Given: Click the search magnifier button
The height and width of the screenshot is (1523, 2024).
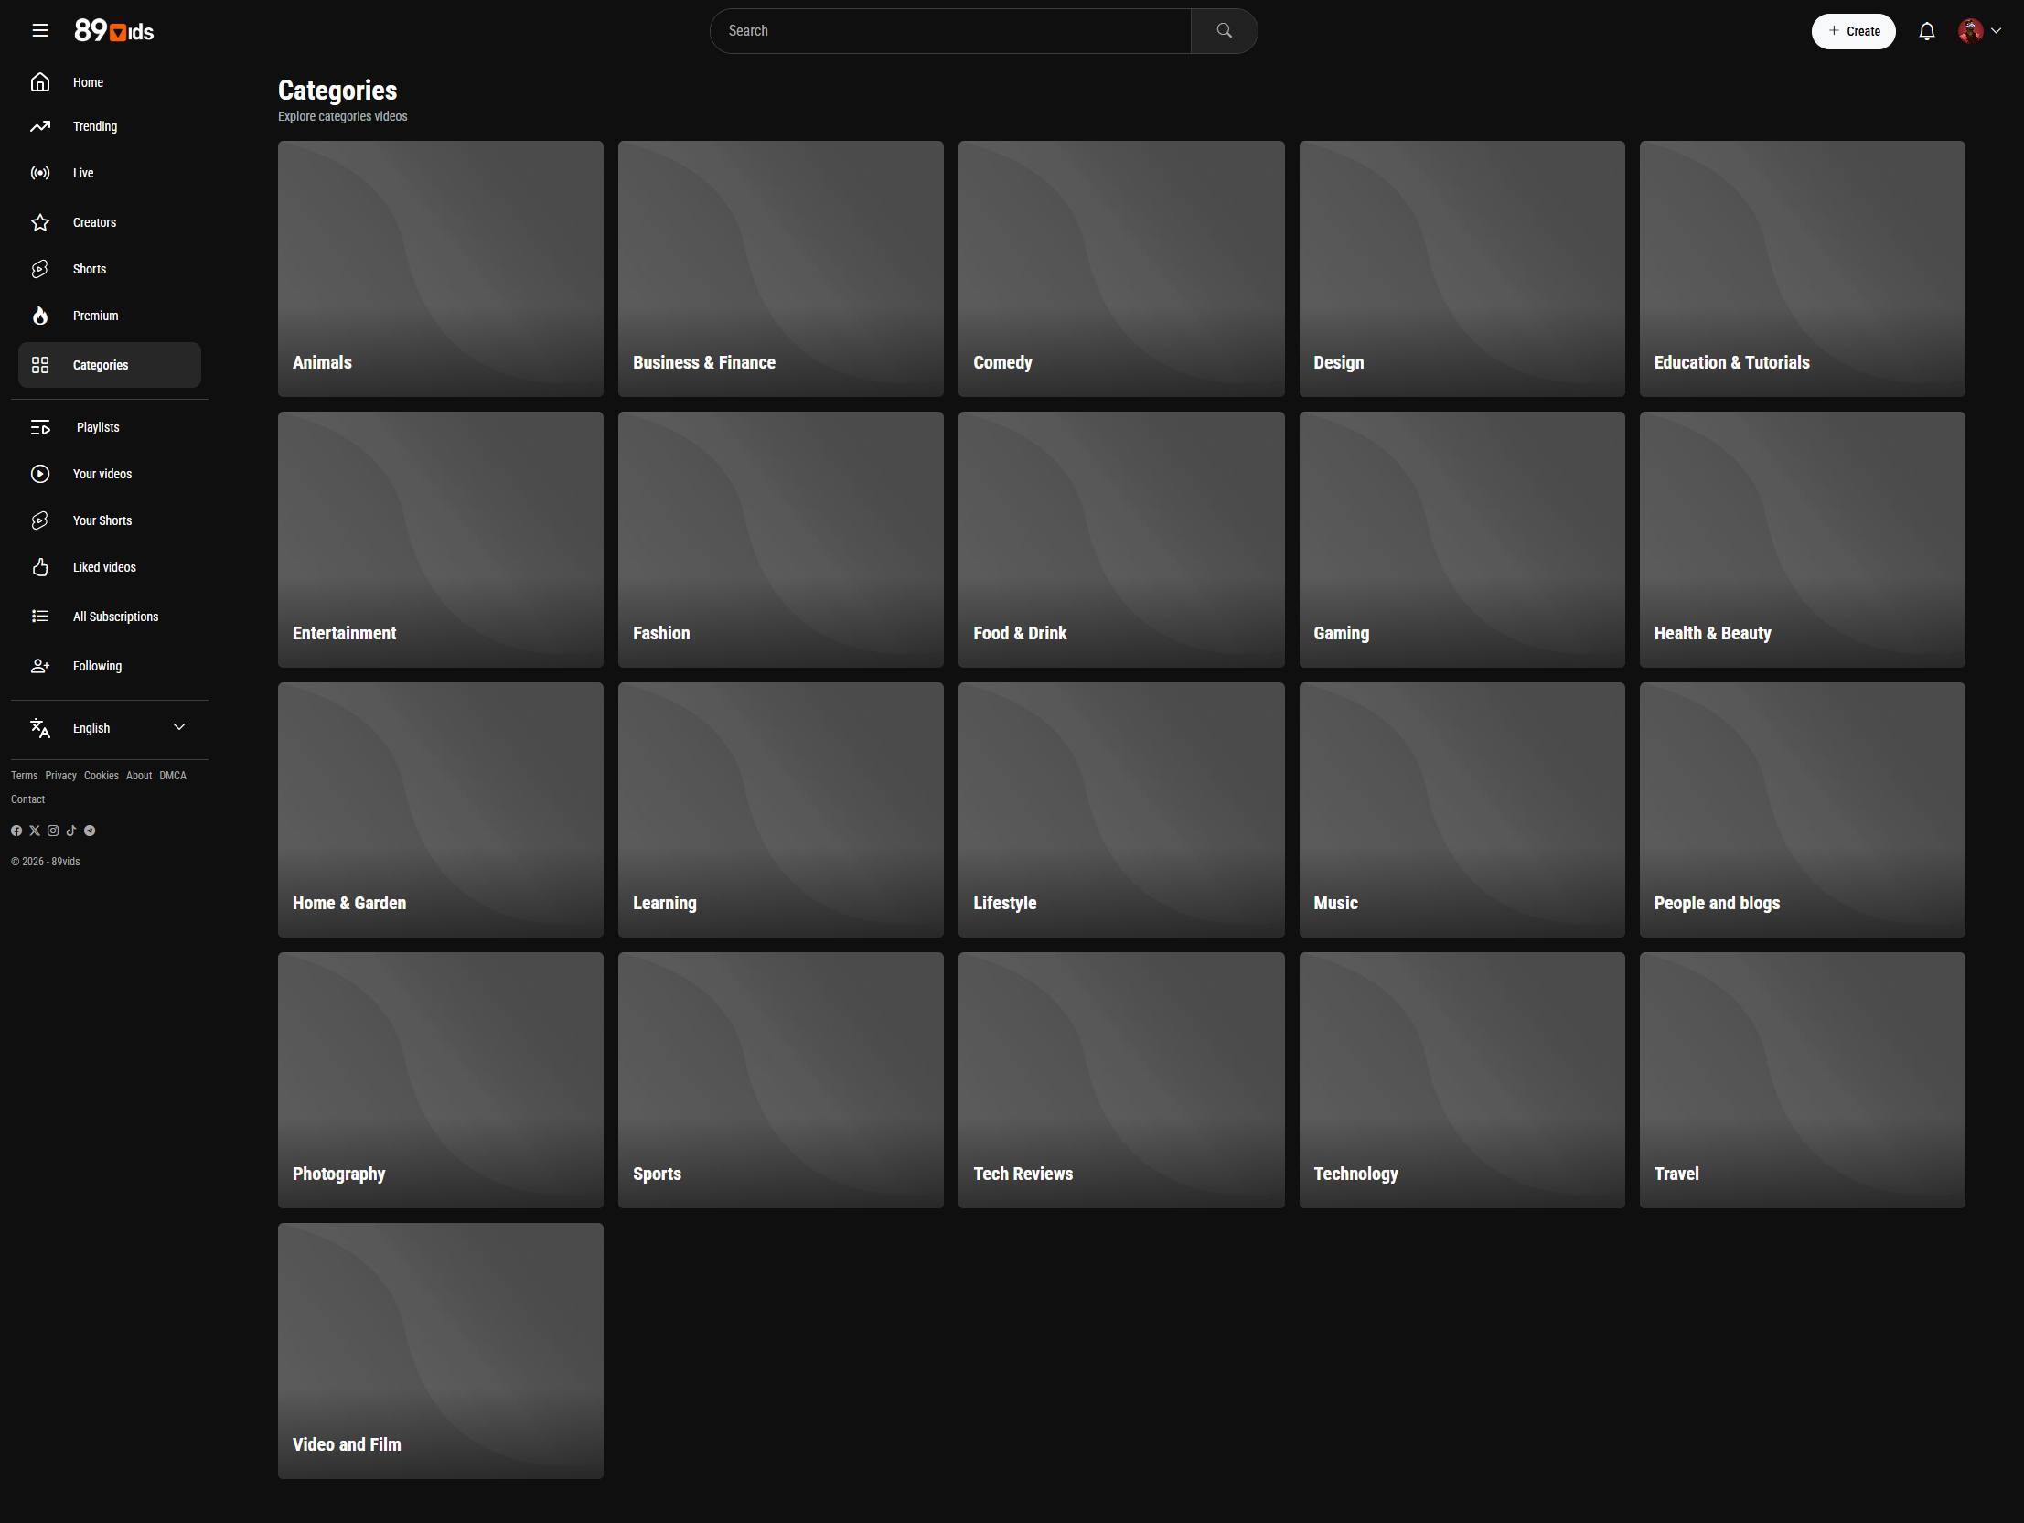Looking at the screenshot, I should [1224, 31].
